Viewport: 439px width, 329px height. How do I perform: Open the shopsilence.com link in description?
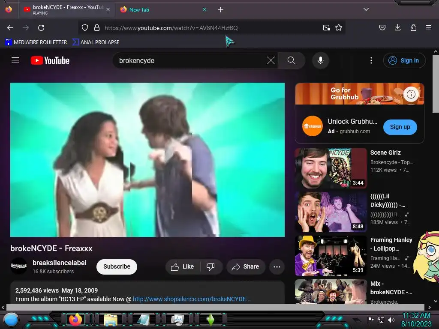(192, 299)
